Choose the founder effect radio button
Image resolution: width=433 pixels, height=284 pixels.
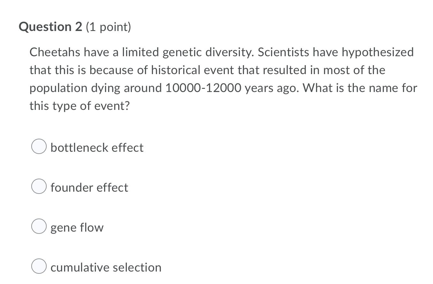[x=39, y=186]
